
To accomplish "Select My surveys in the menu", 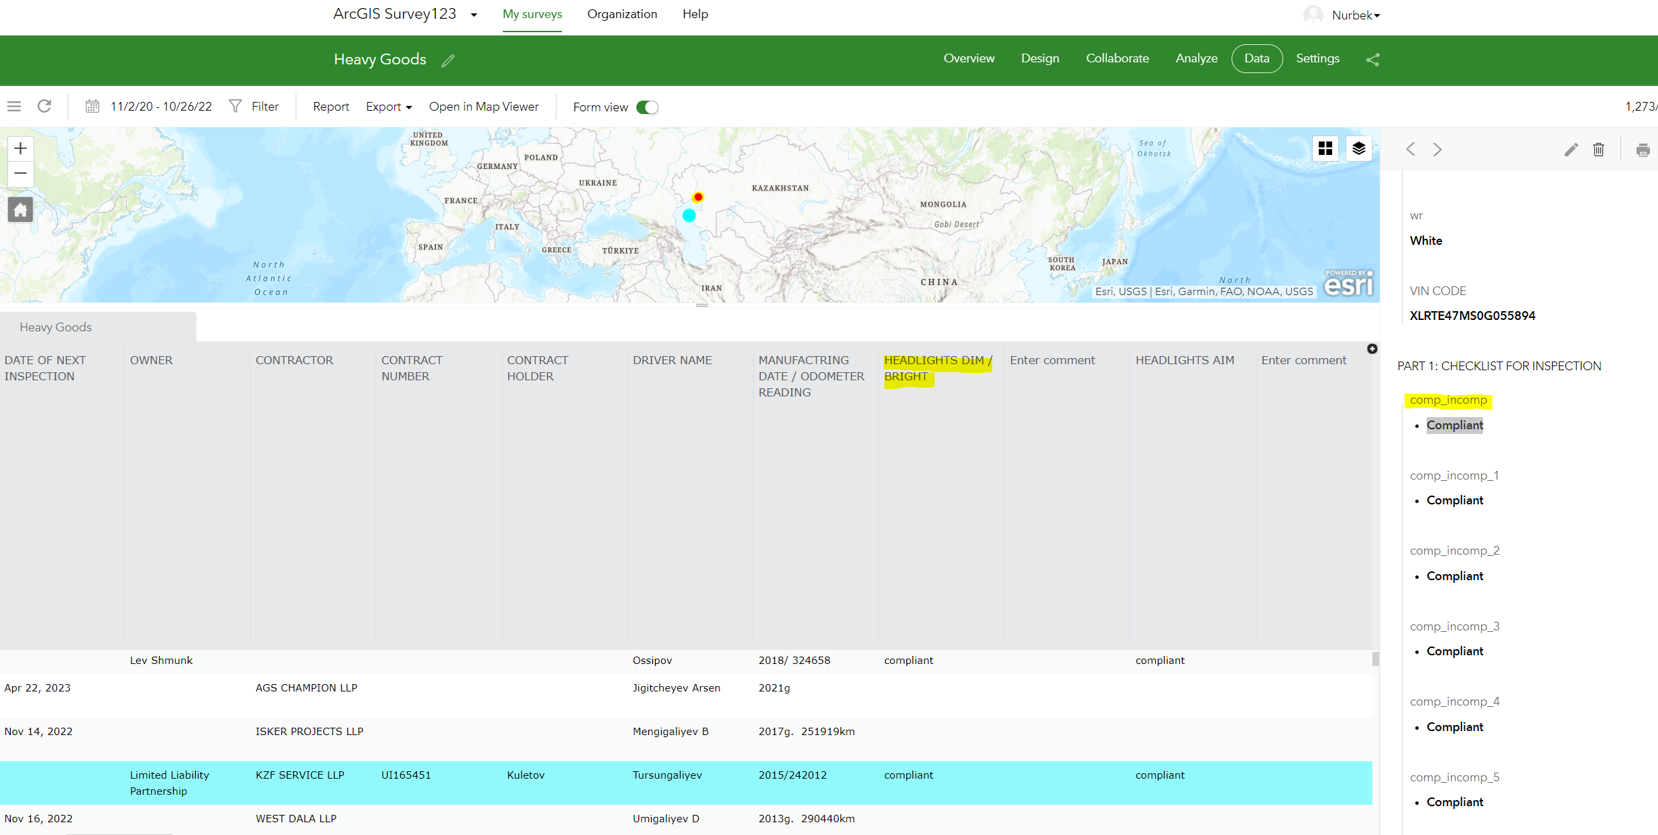I will pos(532,13).
